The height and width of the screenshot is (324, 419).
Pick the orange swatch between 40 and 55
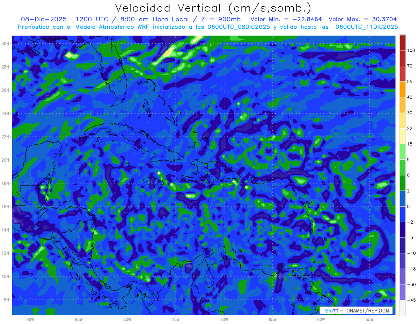point(403,89)
